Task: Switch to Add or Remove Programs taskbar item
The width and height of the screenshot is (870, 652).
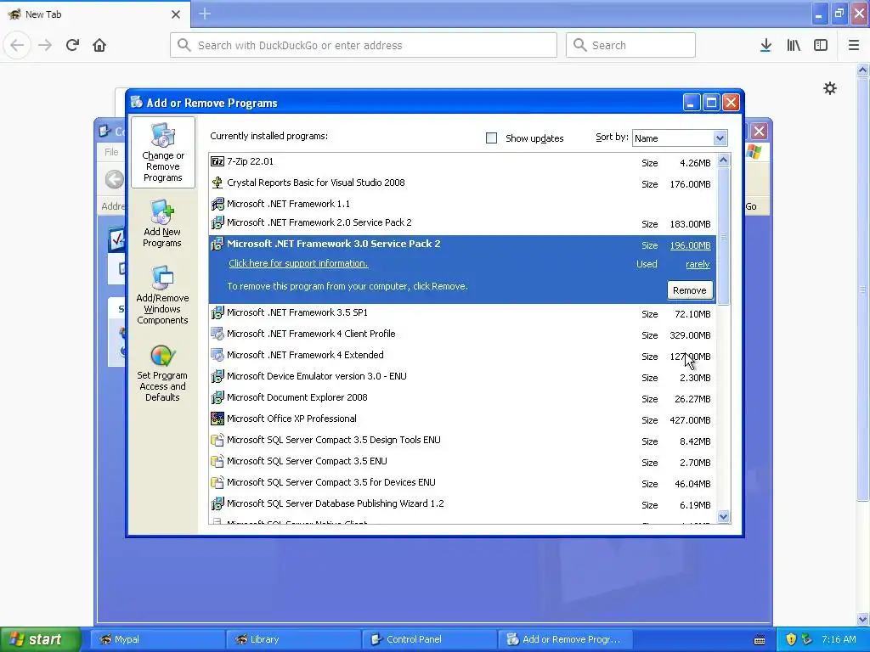Action: point(565,639)
